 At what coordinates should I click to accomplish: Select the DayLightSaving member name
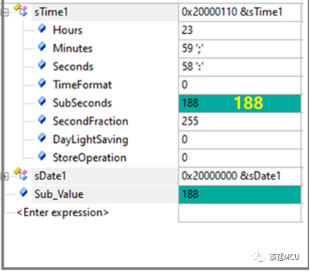(x=90, y=140)
